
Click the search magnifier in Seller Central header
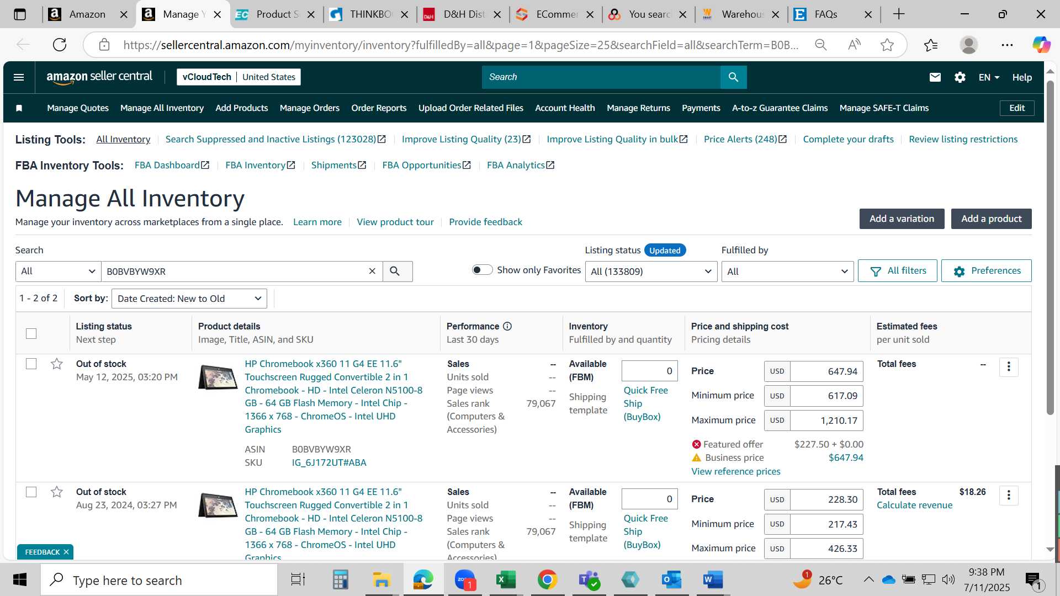pyautogui.click(x=733, y=77)
